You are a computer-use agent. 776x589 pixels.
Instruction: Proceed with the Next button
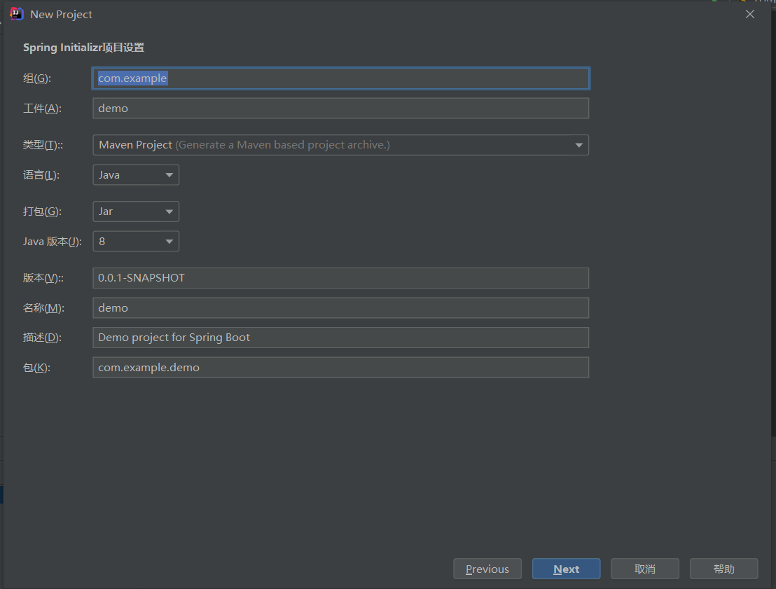click(x=566, y=569)
